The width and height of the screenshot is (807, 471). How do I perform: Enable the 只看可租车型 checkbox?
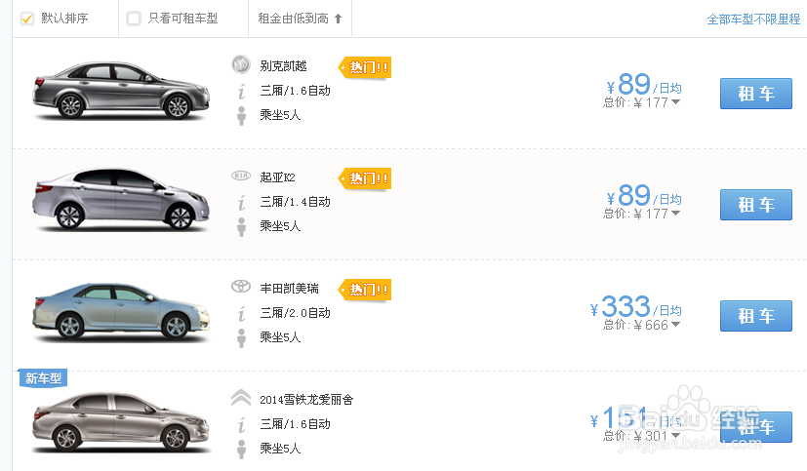134,19
